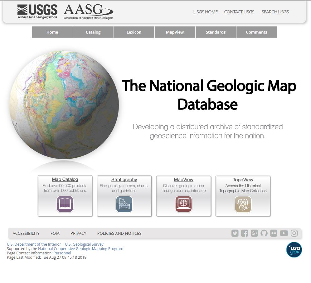311x283 pixels.
Task: Open the CONTACT USGS link
Action: (239, 12)
